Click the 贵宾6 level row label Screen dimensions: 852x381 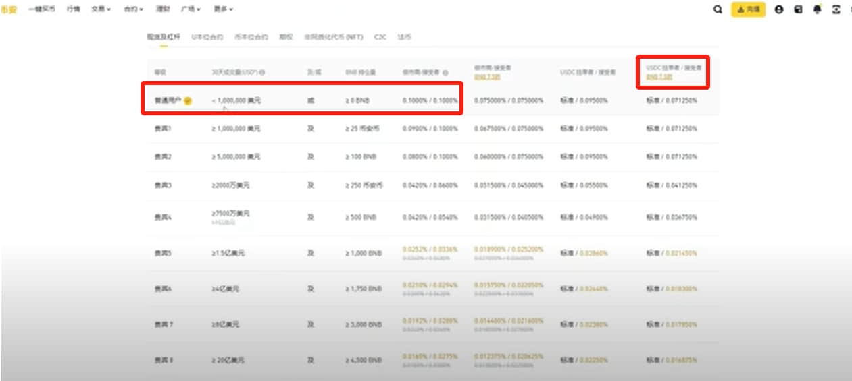[x=163, y=289]
